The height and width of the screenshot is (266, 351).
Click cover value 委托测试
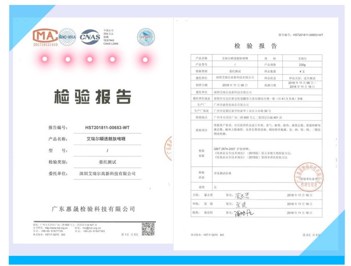(108, 162)
